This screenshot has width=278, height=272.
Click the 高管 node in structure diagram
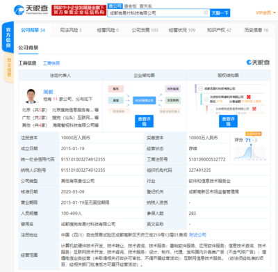click(x=116, y=100)
